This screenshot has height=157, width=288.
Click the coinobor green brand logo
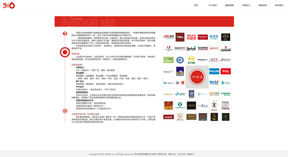click(x=226, y=94)
